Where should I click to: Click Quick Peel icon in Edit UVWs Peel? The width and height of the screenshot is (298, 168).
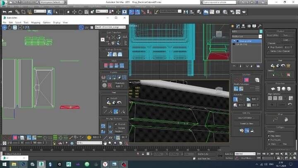click(x=108, y=103)
